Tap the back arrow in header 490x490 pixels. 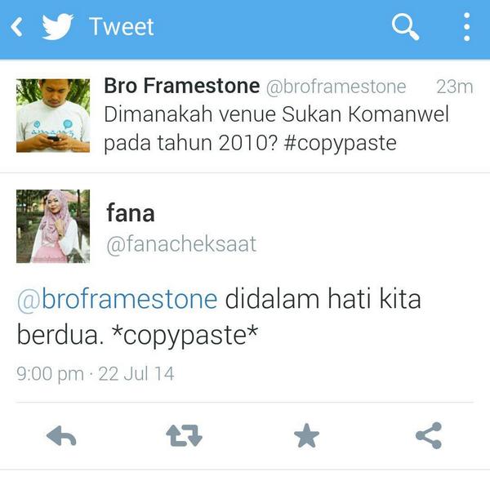17,27
